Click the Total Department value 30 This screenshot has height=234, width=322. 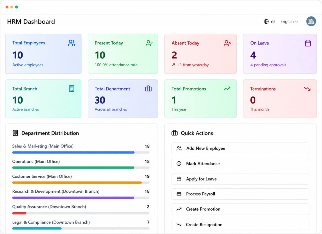tap(100, 100)
